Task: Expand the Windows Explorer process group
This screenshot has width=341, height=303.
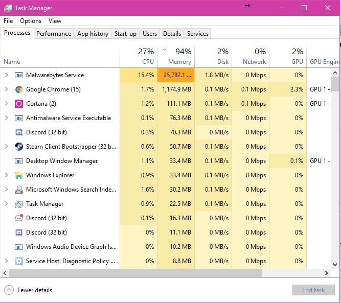Action: (x=6, y=175)
